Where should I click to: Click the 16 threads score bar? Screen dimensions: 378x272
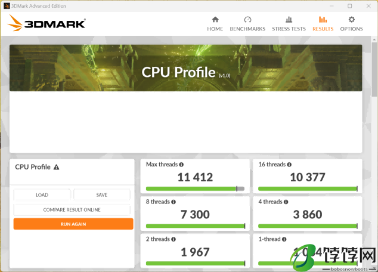click(308, 188)
